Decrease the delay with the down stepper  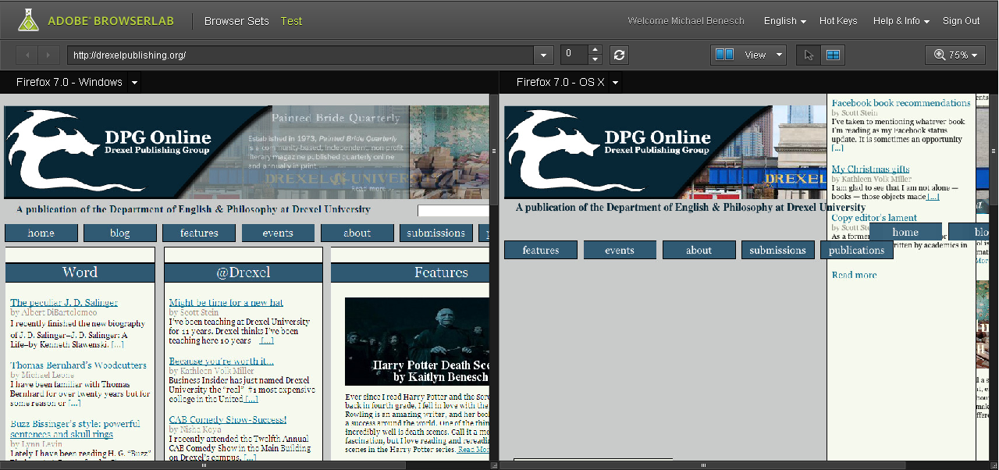tap(595, 59)
